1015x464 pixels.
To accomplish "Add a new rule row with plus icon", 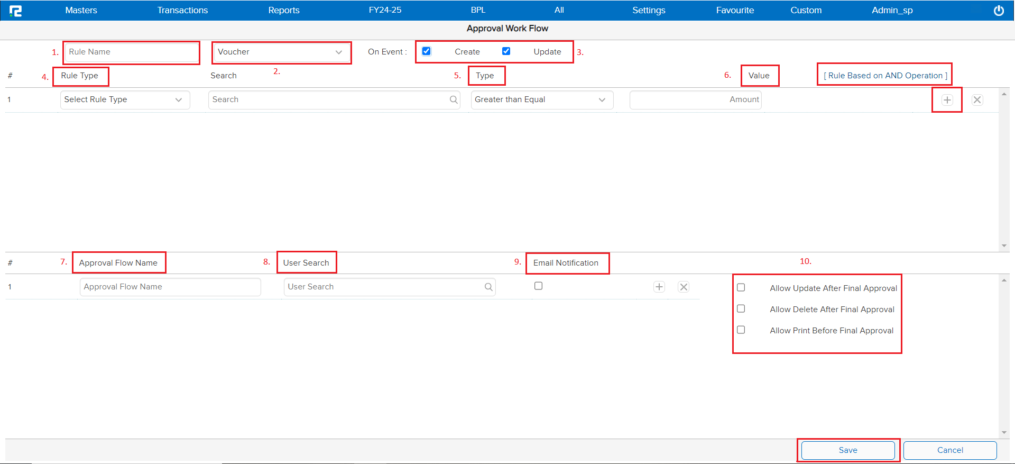I will click(x=947, y=100).
